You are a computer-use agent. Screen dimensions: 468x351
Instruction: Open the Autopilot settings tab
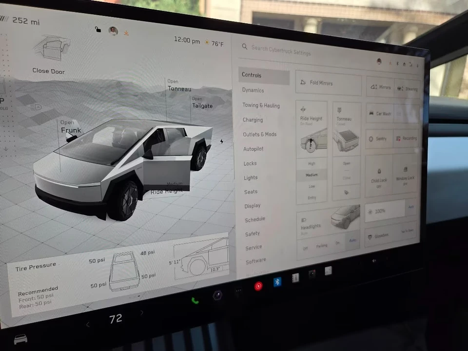253,149
